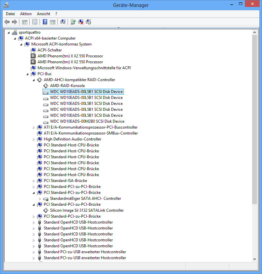The width and height of the screenshot is (262, 274).
Task: Select the AMD-RAID-Konsole entry
Action: [68, 86]
